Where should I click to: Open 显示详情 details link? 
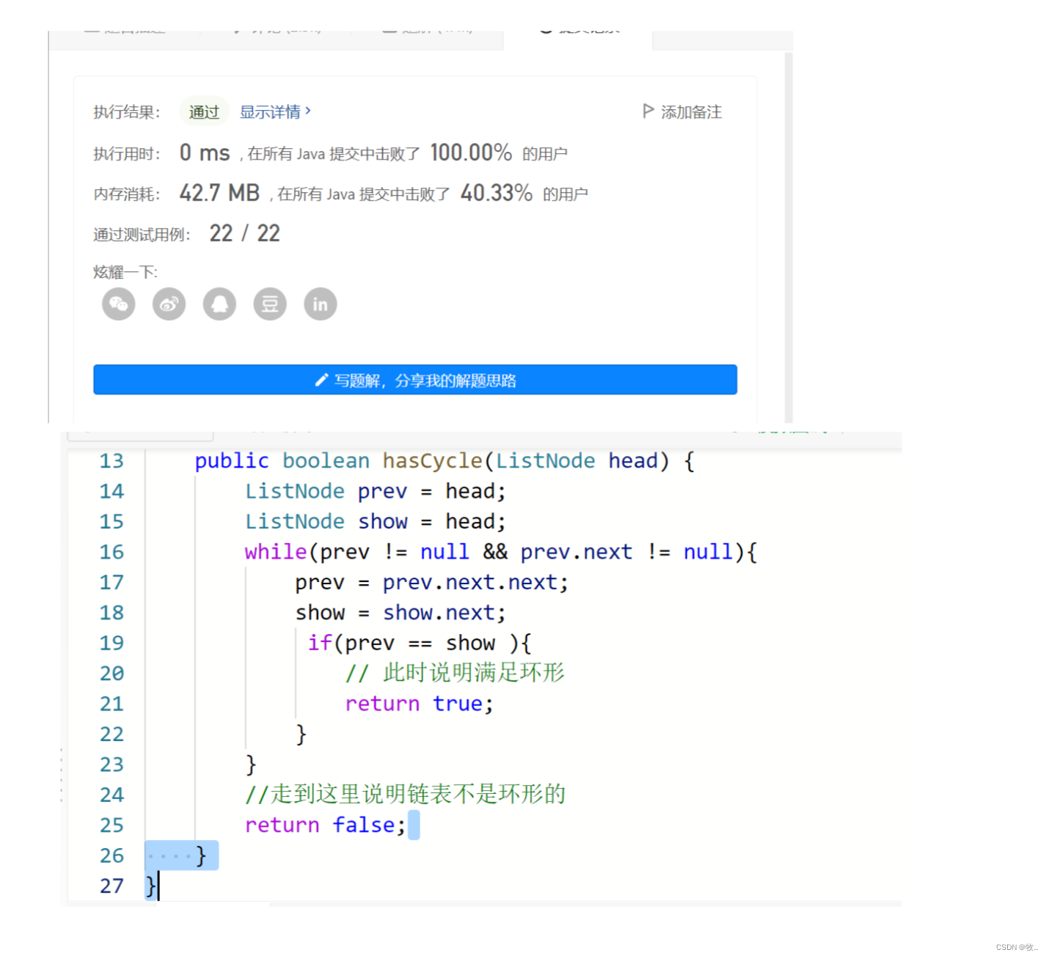pyautogui.click(x=275, y=111)
